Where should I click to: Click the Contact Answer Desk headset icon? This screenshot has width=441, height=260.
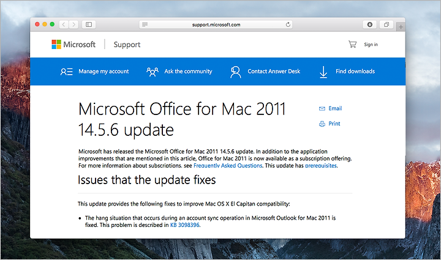pos(235,72)
